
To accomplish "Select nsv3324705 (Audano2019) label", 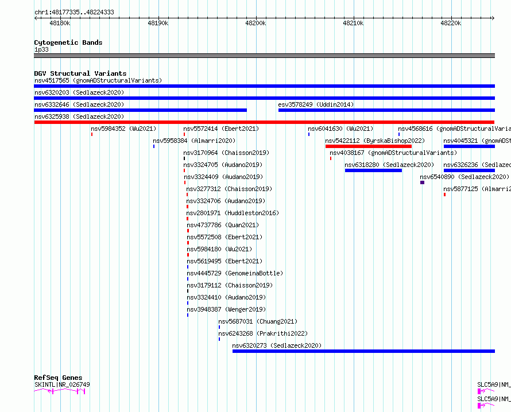I will pyautogui.click(x=223, y=165).
